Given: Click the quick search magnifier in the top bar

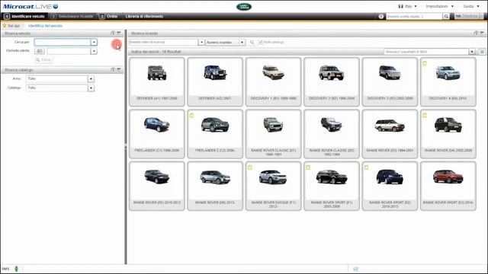Looking at the screenshot, I should tap(446, 17).
